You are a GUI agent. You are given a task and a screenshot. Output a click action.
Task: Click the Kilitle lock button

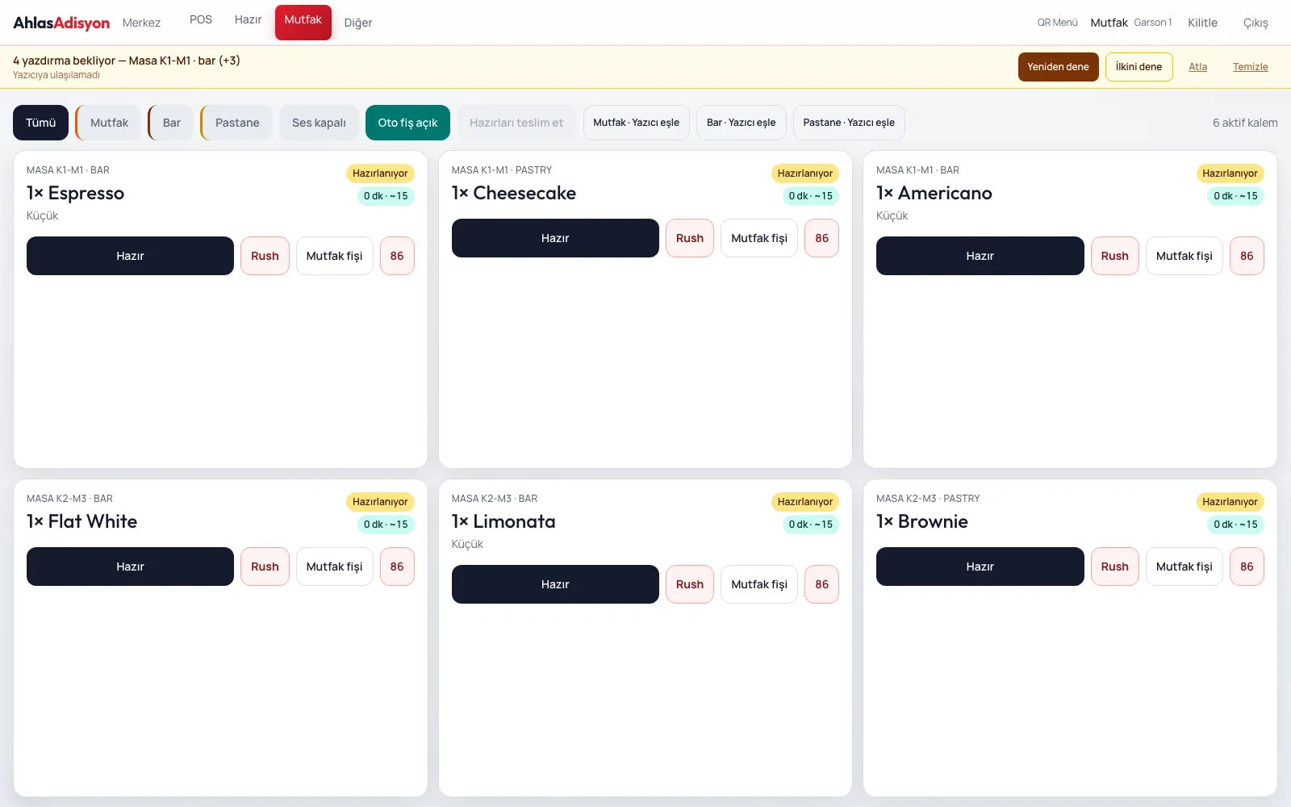[x=1202, y=23]
